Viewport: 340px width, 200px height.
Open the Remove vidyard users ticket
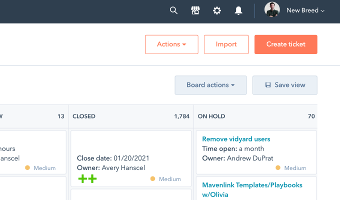236,139
